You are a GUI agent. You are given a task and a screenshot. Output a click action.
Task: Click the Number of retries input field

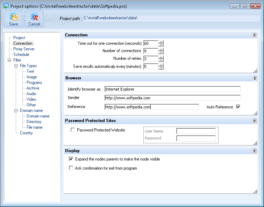tap(151, 59)
